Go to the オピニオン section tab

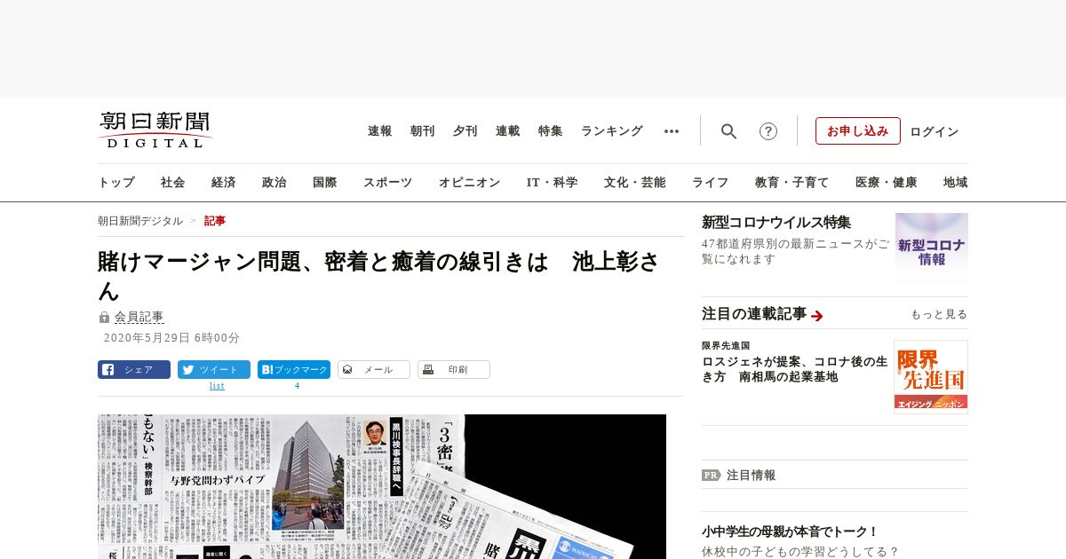469,183
